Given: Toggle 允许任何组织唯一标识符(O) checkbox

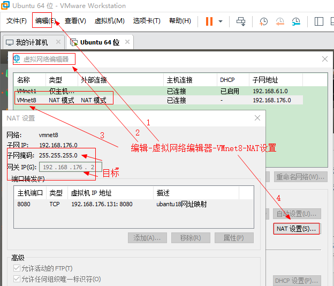Looking at the screenshot, I should [17, 279].
